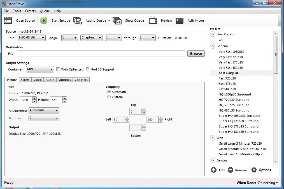The image size is (284, 189).
Task: Switch to the Subtitles tab
Action: click(64, 80)
